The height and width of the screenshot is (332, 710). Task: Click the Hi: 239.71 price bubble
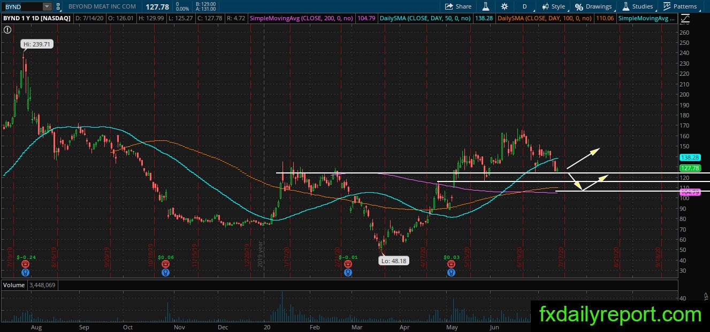pyautogui.click(x=36, y=44)
